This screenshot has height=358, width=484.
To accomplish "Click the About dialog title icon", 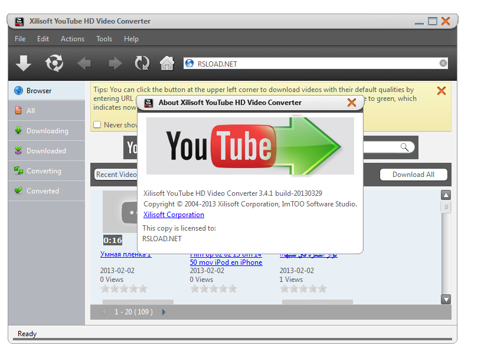I will click(x=149, y=103).
